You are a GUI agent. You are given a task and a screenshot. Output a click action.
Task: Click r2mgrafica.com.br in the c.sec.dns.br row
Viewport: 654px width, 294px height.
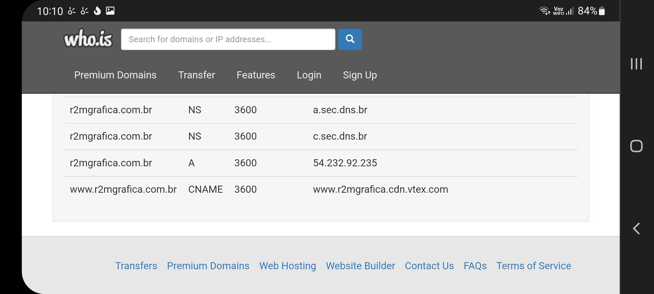click(x=111, y=136)
